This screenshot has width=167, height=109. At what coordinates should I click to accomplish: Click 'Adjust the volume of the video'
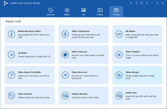pos(85,98)
